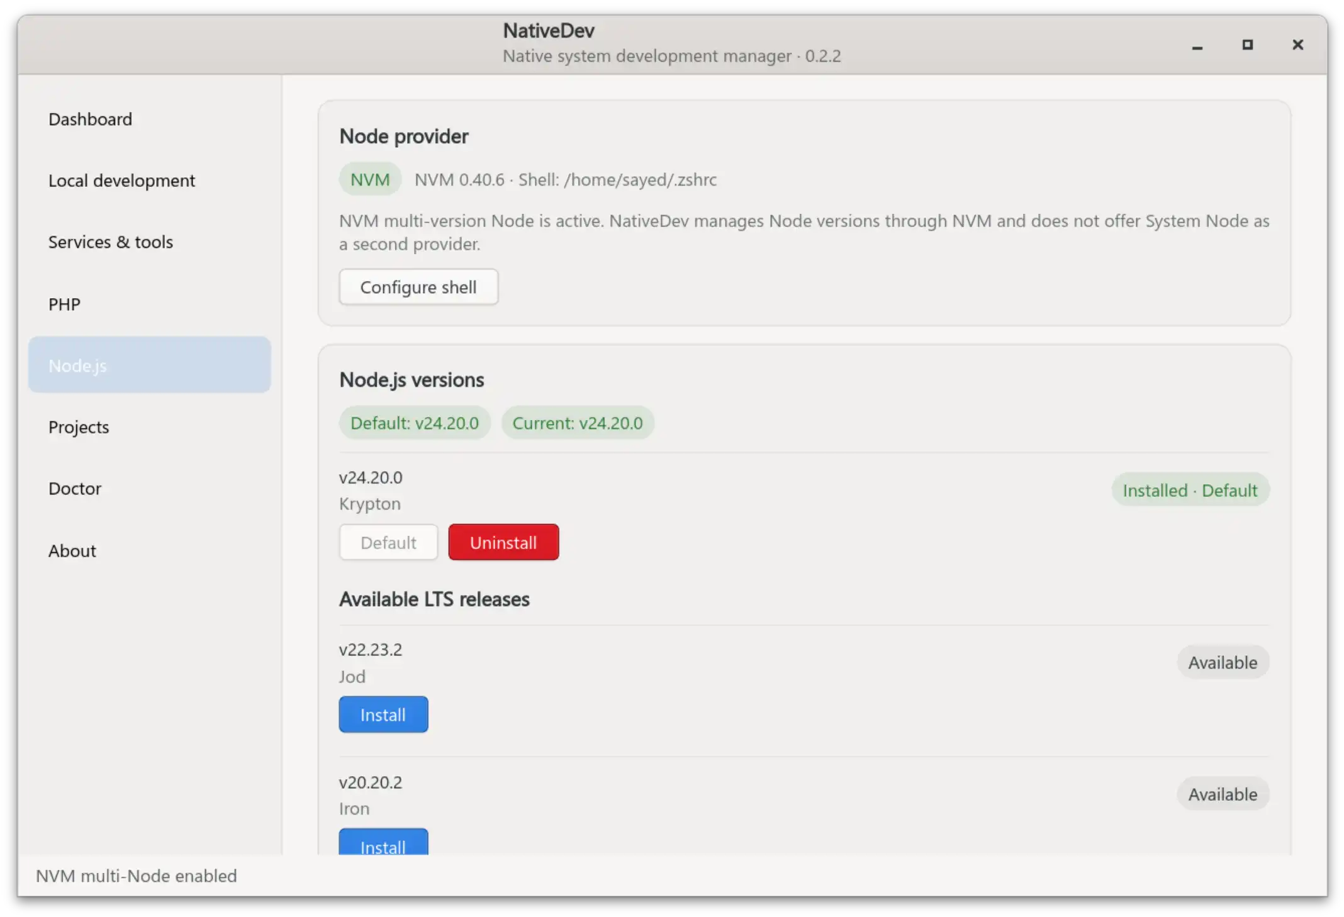This screenshot has height=917, width=1344.
Task: Open the Dashboard section
Action: click(x=149, y=119)
